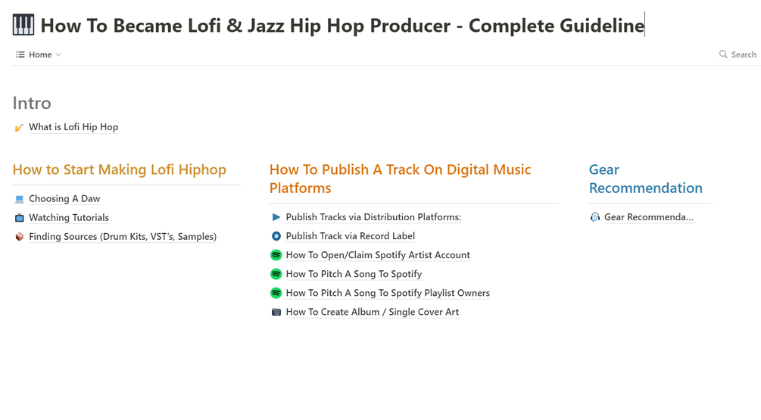761x420 pixels.
Task: Click the play arrow icon beside Publish Tracks
Action: (276, 217)
